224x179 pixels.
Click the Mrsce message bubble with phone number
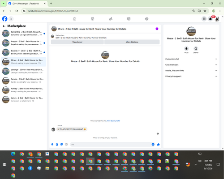tap(72, 129)
